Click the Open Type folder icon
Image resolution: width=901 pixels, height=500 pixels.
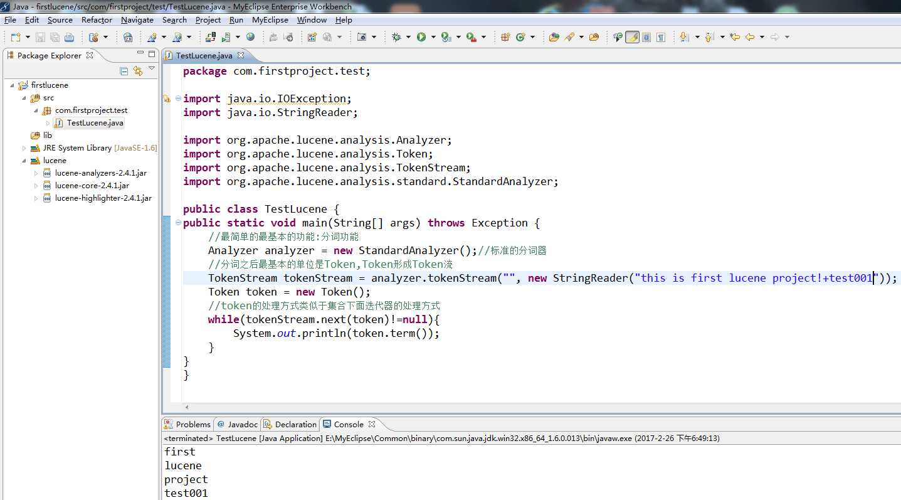(x=554, y=37)
